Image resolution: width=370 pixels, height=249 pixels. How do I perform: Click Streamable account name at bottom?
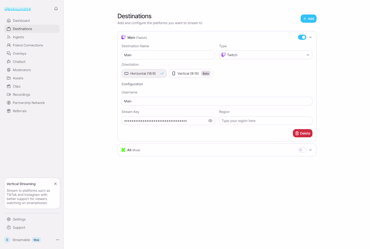pyautogui.click(x=21, y=240)
